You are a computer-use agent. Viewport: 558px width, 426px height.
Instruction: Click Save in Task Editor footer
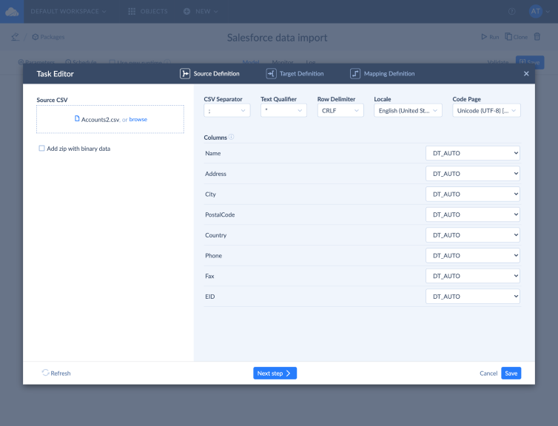[x=511, y=373]
